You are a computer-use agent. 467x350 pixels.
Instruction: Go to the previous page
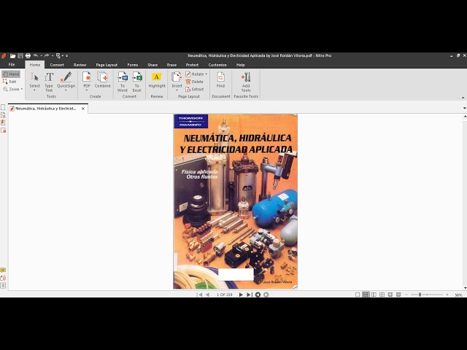pyautogui.click(x=207, y=295)
